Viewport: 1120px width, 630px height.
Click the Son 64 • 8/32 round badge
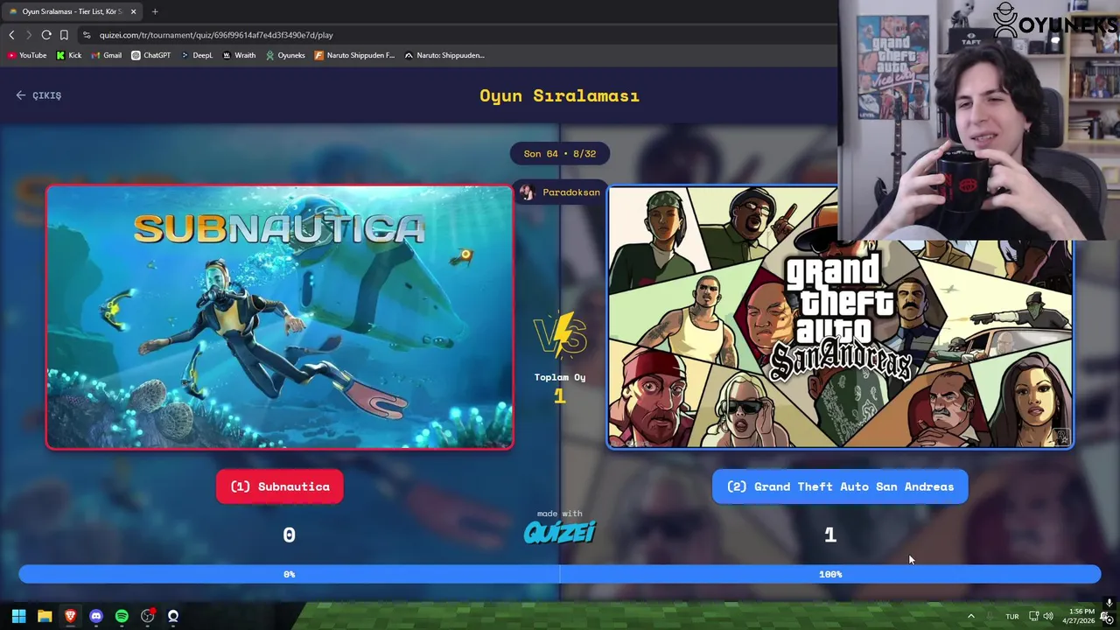pyautogui.click(x=560, y=154)
